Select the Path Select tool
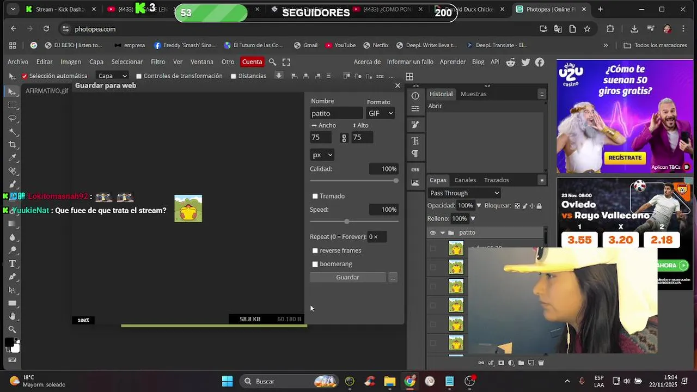The width and height of the screenshot is (697, 392). click(13, 290)
